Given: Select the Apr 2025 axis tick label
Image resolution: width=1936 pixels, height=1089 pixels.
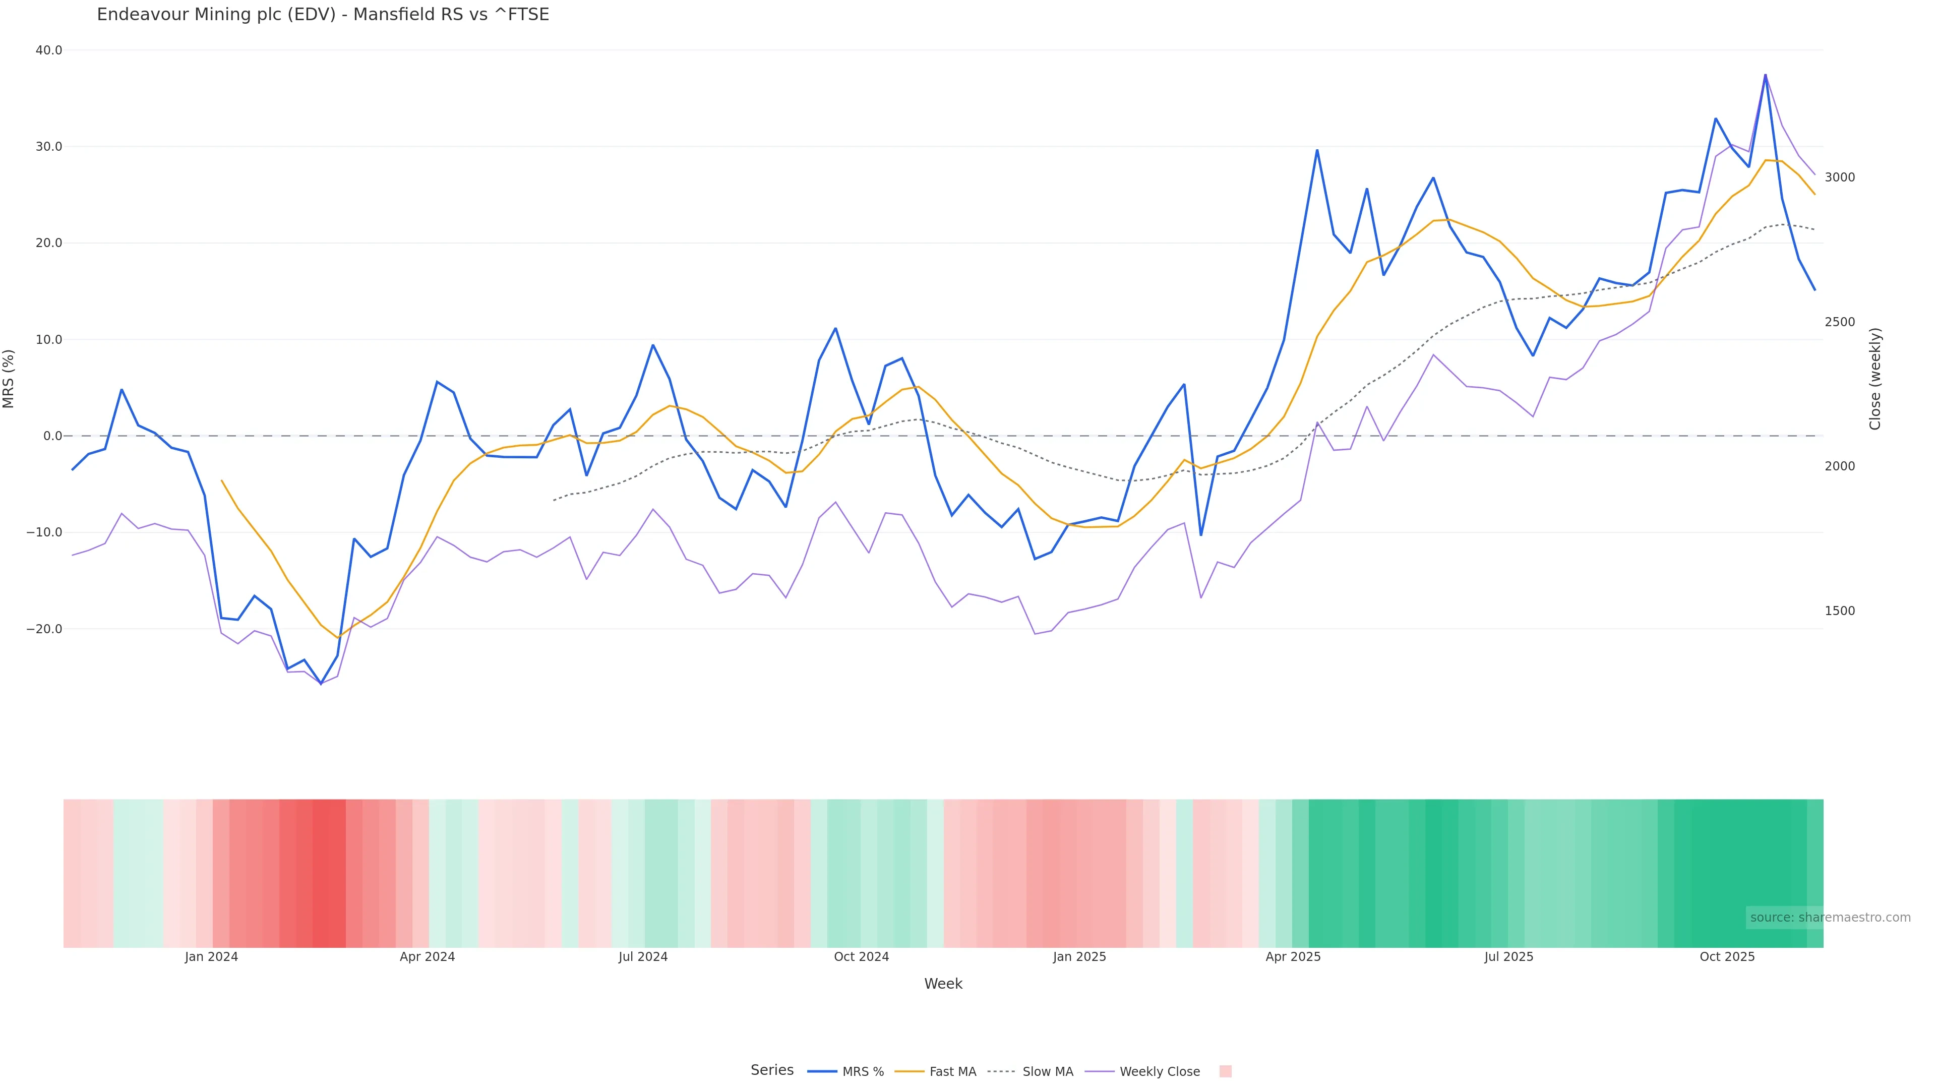Looking at the screenshot, I should [x=1293, y=957].
